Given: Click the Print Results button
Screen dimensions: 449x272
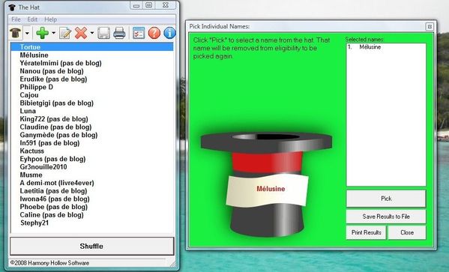Looking at the screenshot, I should pyautogui.click(x=367, y=232).
